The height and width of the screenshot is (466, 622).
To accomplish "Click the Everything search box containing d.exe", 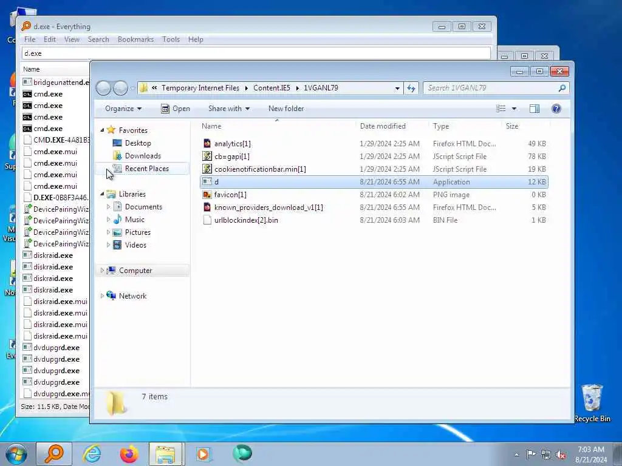I will [256, 53].
